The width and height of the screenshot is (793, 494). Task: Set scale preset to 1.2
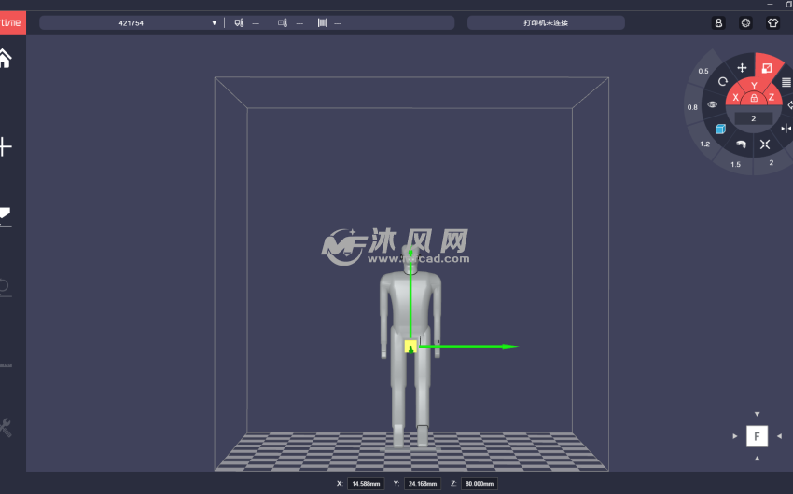tap(704, 144)
